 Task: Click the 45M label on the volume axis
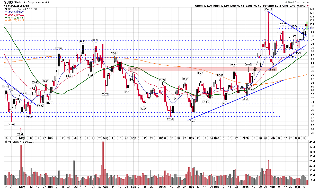(313, 142)
